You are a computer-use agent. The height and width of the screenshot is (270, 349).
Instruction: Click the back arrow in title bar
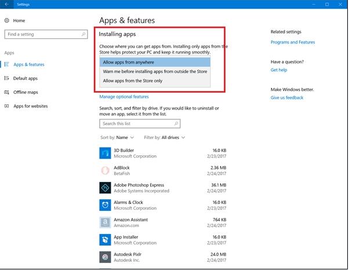point(7,4)
